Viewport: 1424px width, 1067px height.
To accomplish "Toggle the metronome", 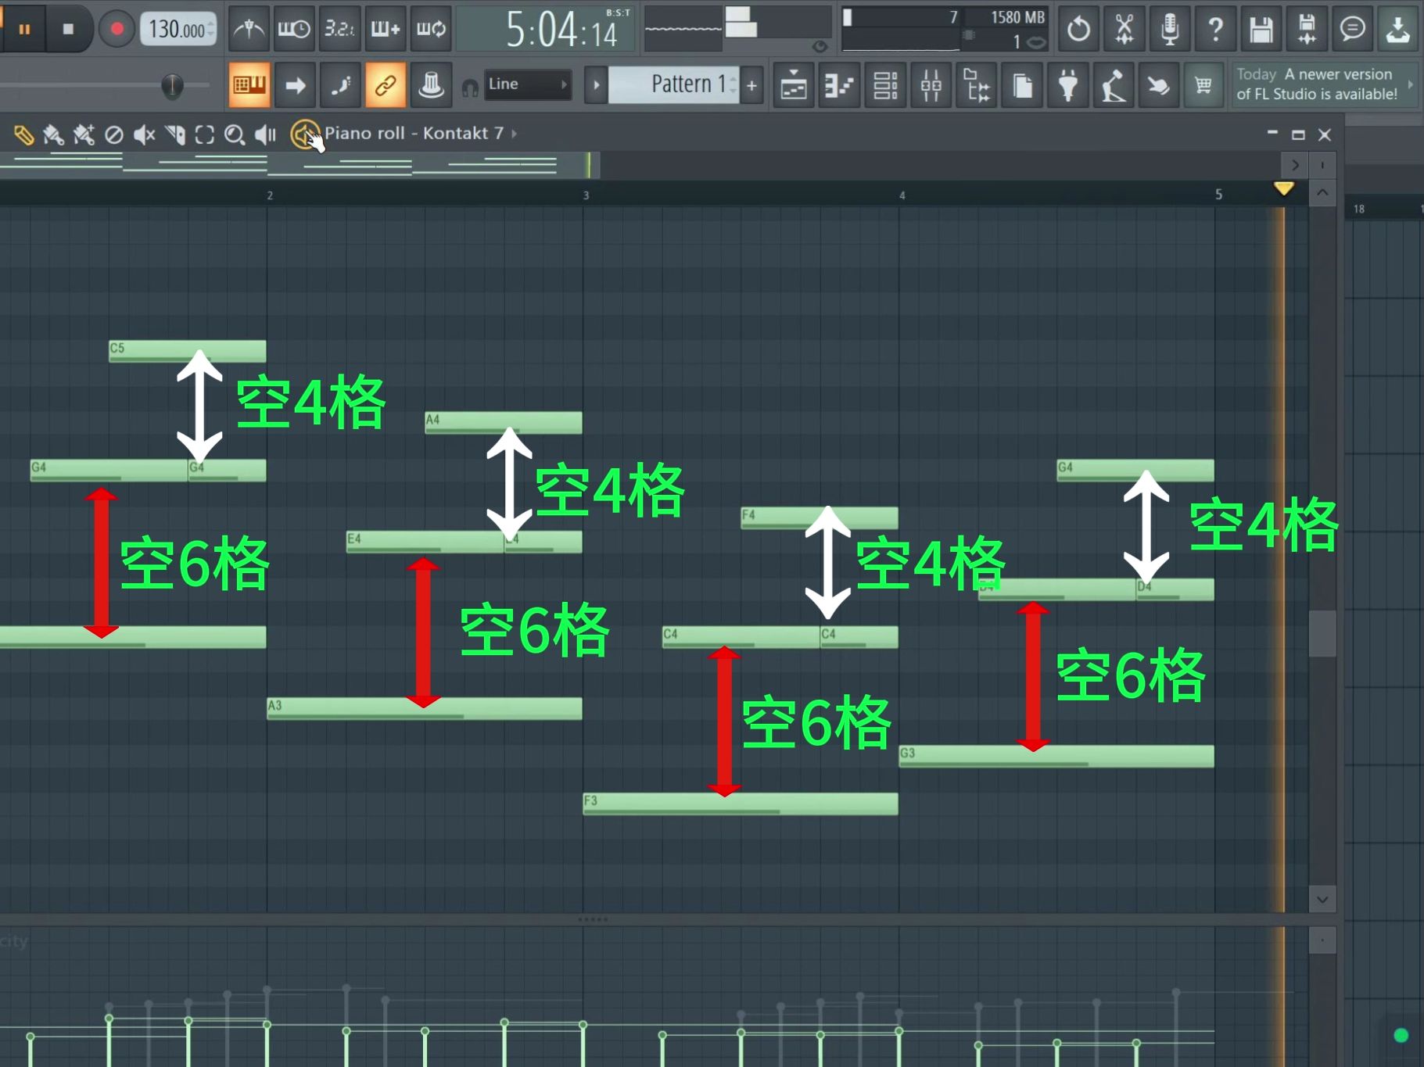I will (249, 29).
